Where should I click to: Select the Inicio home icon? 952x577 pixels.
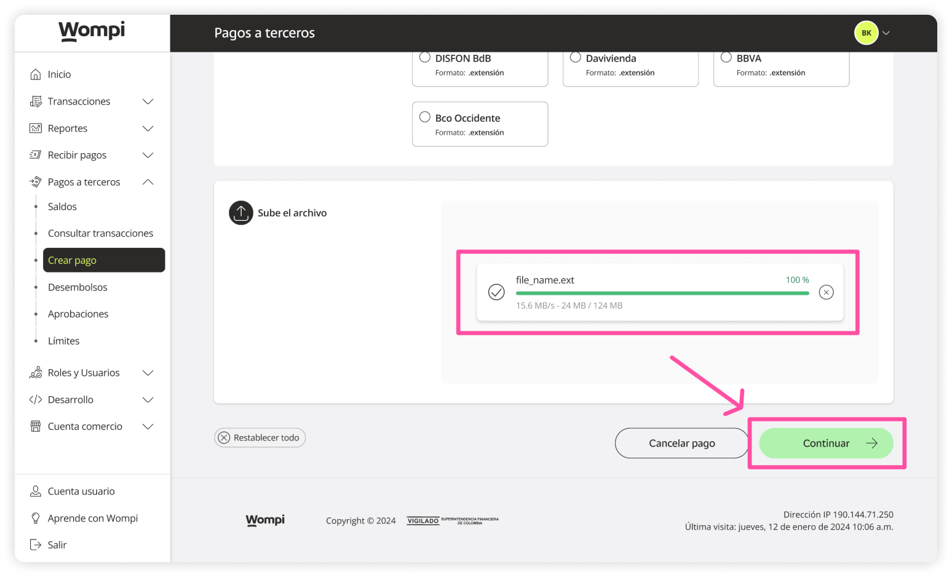click(36, 74)
